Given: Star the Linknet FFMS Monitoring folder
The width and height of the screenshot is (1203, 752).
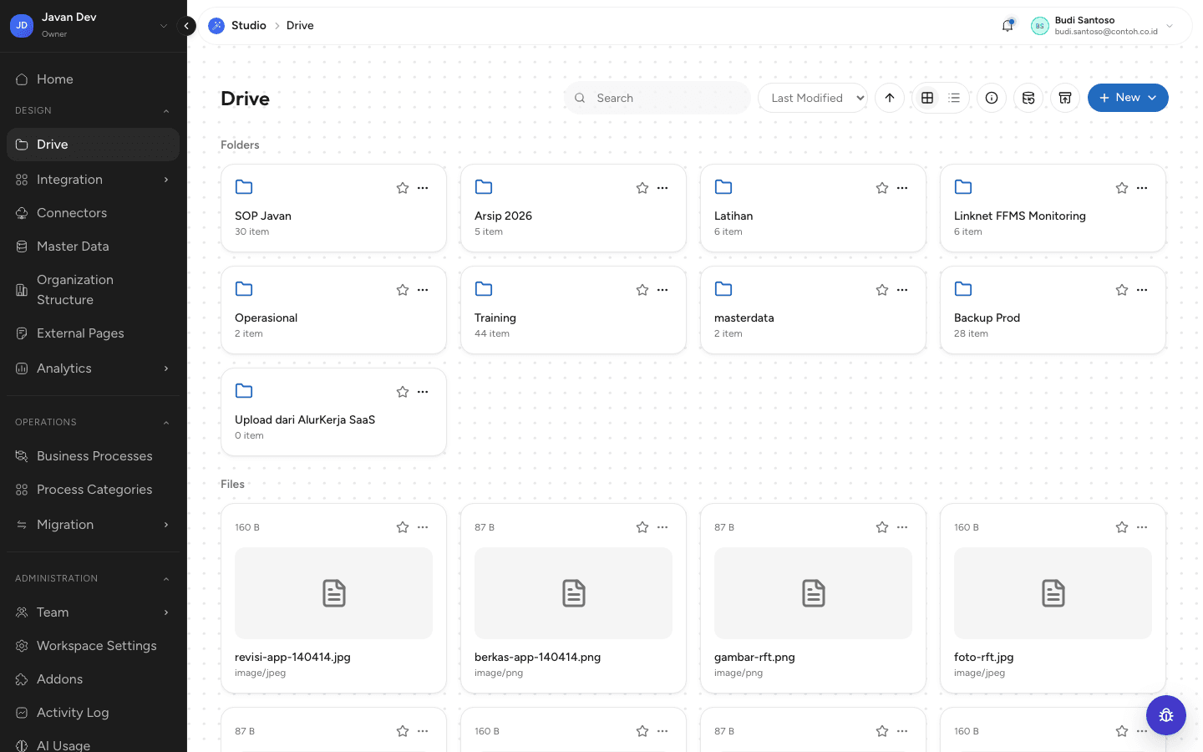Looking at the screenshot, I should pos(1122,188).
